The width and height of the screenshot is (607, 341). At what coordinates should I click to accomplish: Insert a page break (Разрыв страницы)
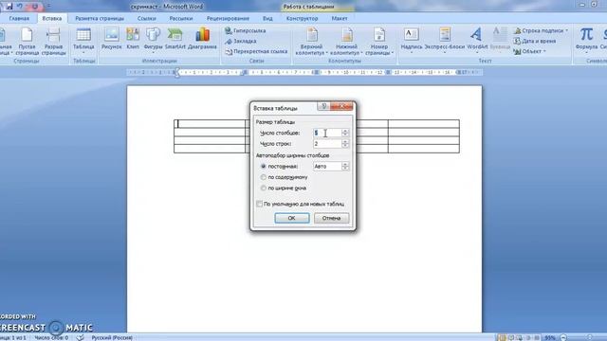(x=53, y=42)
